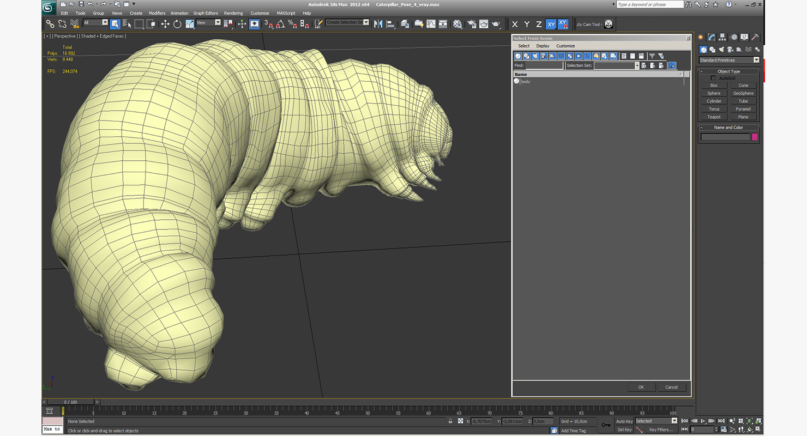Open Edit Named Selection Sets
807x436 pixels.
(319, 24)
